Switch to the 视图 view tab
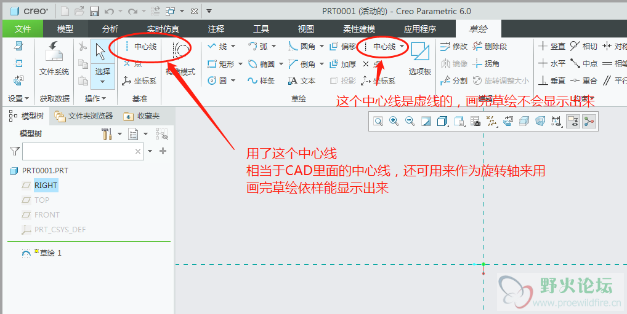627x314 pixels. coord(306,29)
